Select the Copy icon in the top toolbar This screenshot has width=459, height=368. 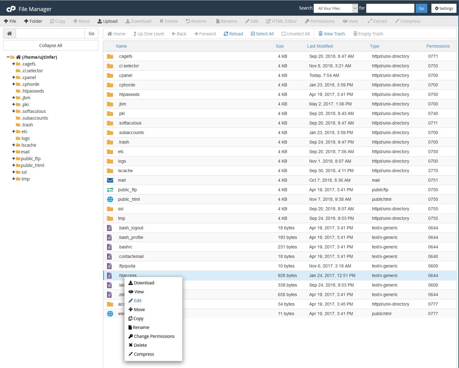tap(57, 21)
